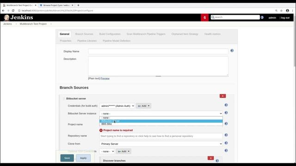296x166 pixels.
Task: Grab the description box resize handle
Action: [x=158, y=76]
